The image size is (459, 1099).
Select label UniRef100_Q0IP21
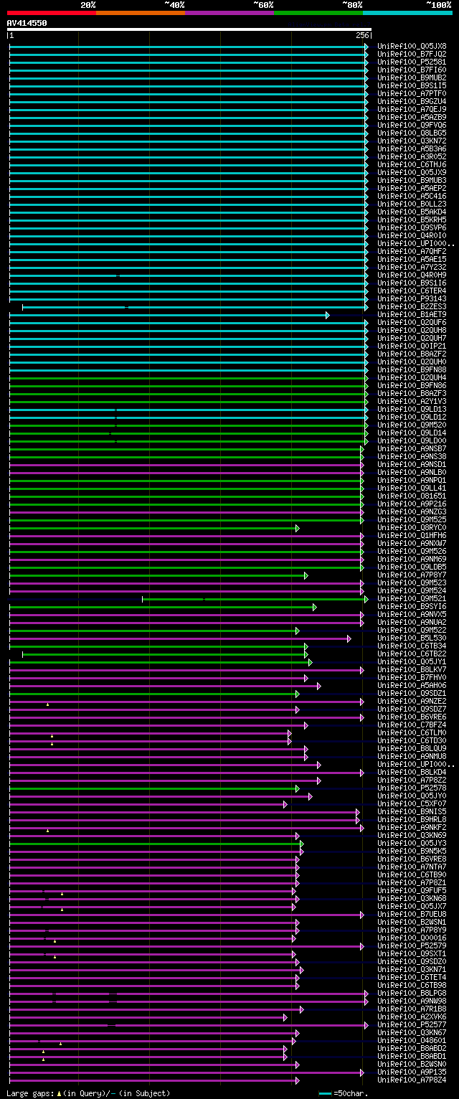click(412, 346)
